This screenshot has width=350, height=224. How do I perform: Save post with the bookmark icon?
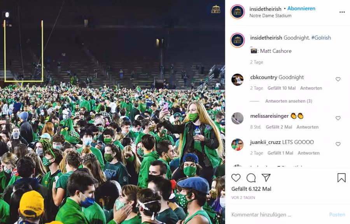click(x=341, y=178)
